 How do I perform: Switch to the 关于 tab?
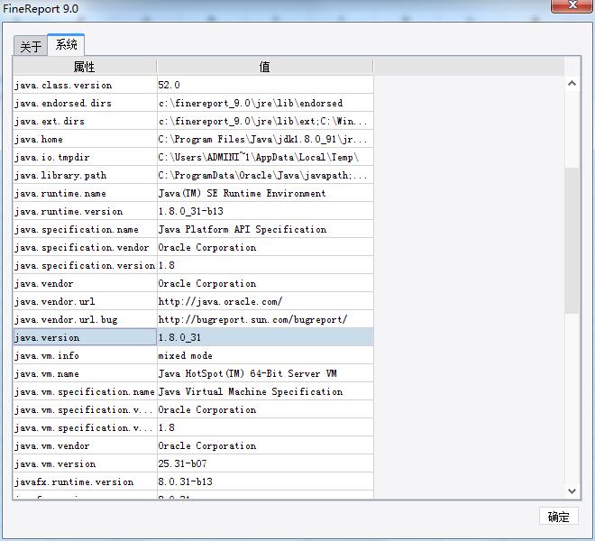(31, 46)
